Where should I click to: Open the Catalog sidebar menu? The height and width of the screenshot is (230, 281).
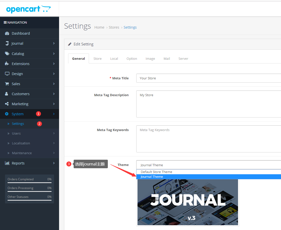[29, 53]
